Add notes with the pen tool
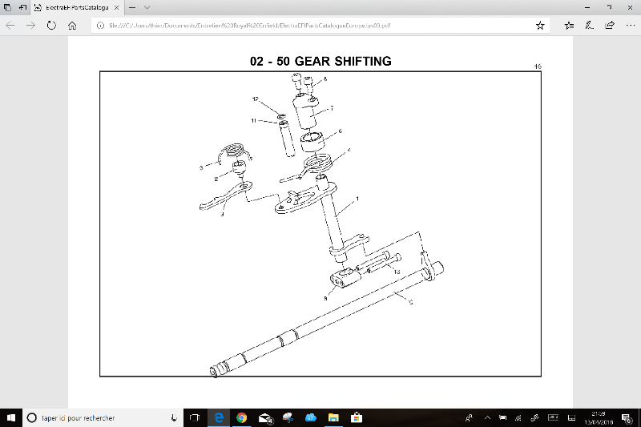Viewport: 641px width, 427px height. [x=589, y=26]
